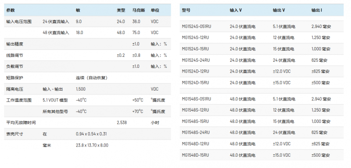Click model MG1524S-24RU
The width and height of the screenshot is (351, 168).
point(196,60)
